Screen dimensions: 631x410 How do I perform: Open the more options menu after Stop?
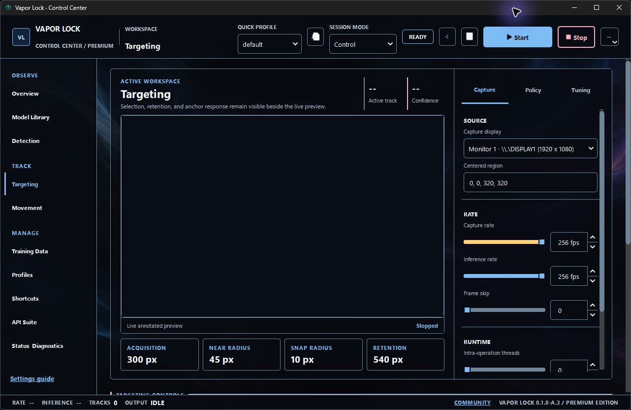[610, 37]
